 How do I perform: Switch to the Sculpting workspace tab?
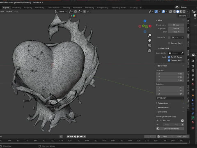[x=28, y=7]
